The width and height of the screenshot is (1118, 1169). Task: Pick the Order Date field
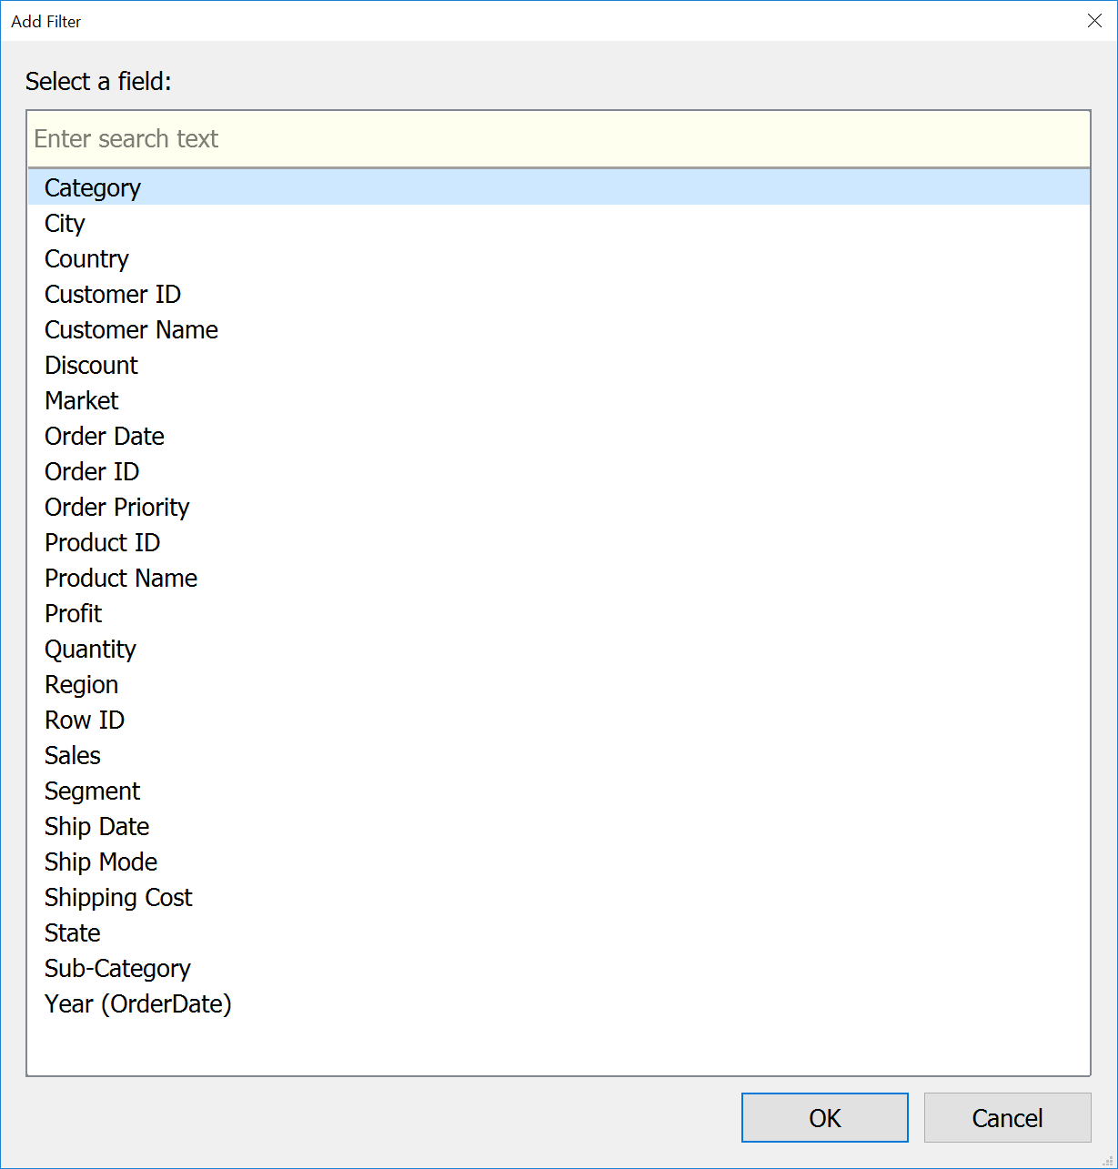[105, 437]
